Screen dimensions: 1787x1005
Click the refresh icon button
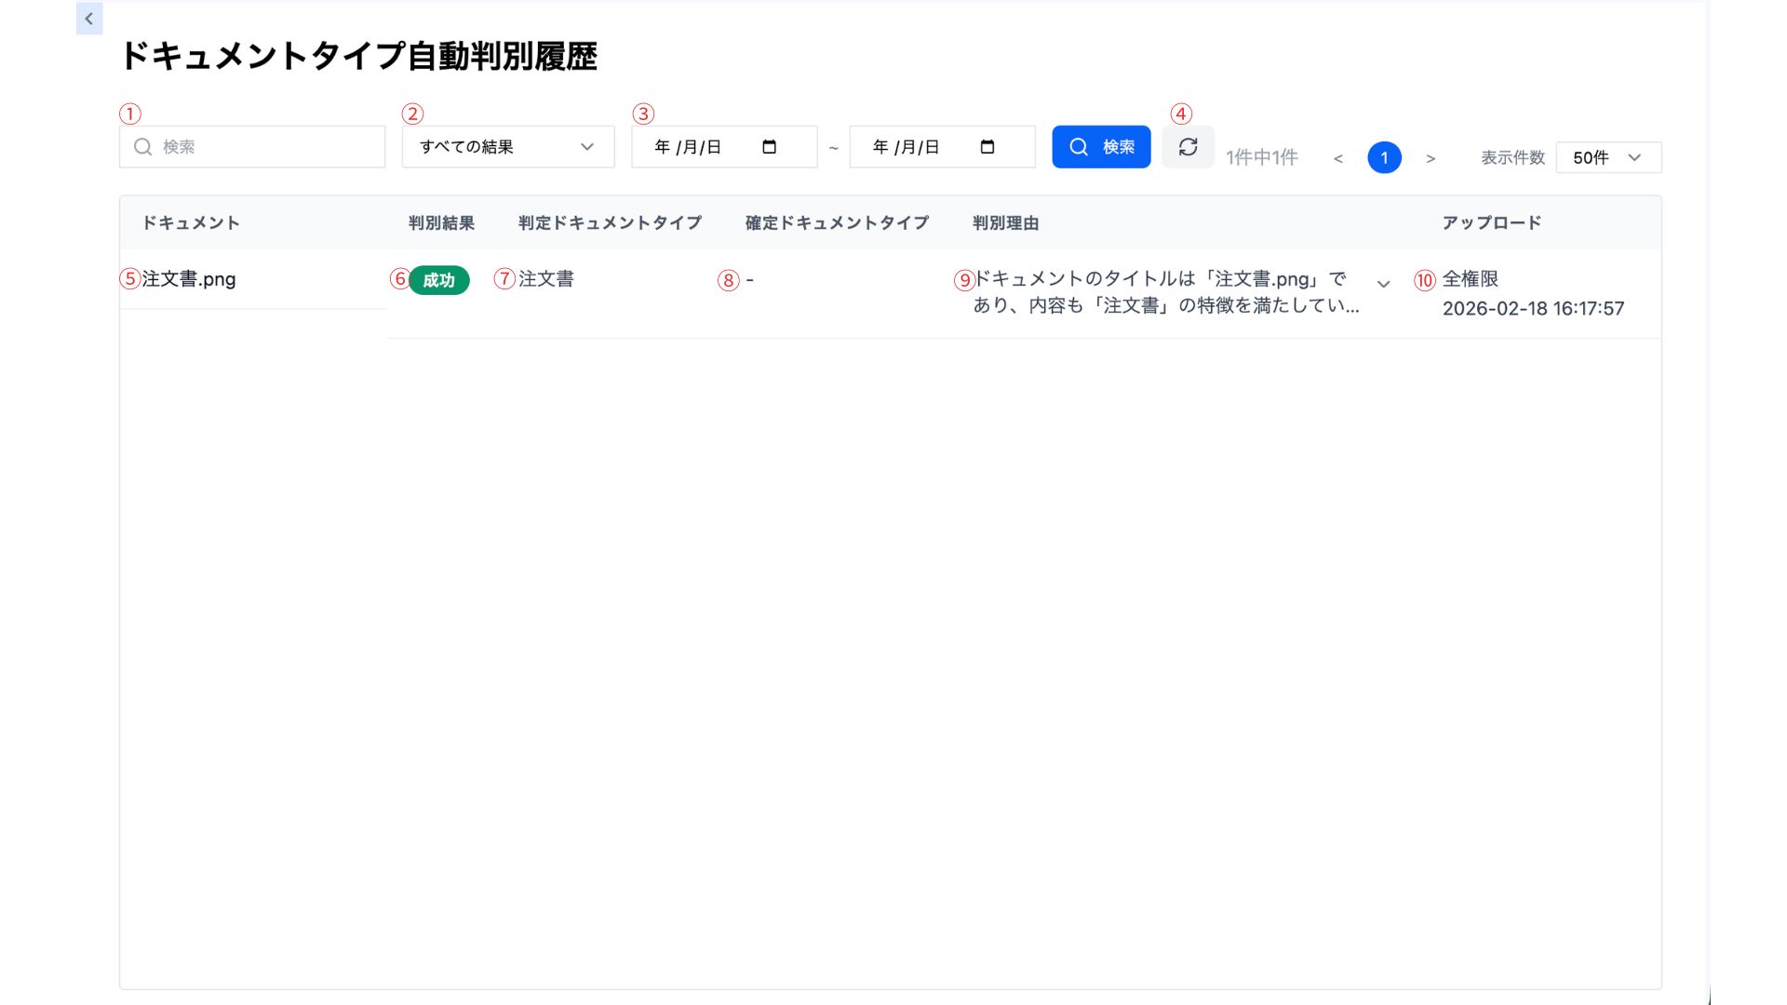(x=1188, y=147)
